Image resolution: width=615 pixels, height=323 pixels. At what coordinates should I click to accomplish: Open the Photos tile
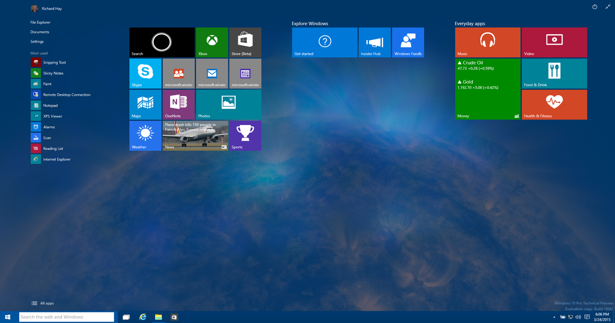229,104
